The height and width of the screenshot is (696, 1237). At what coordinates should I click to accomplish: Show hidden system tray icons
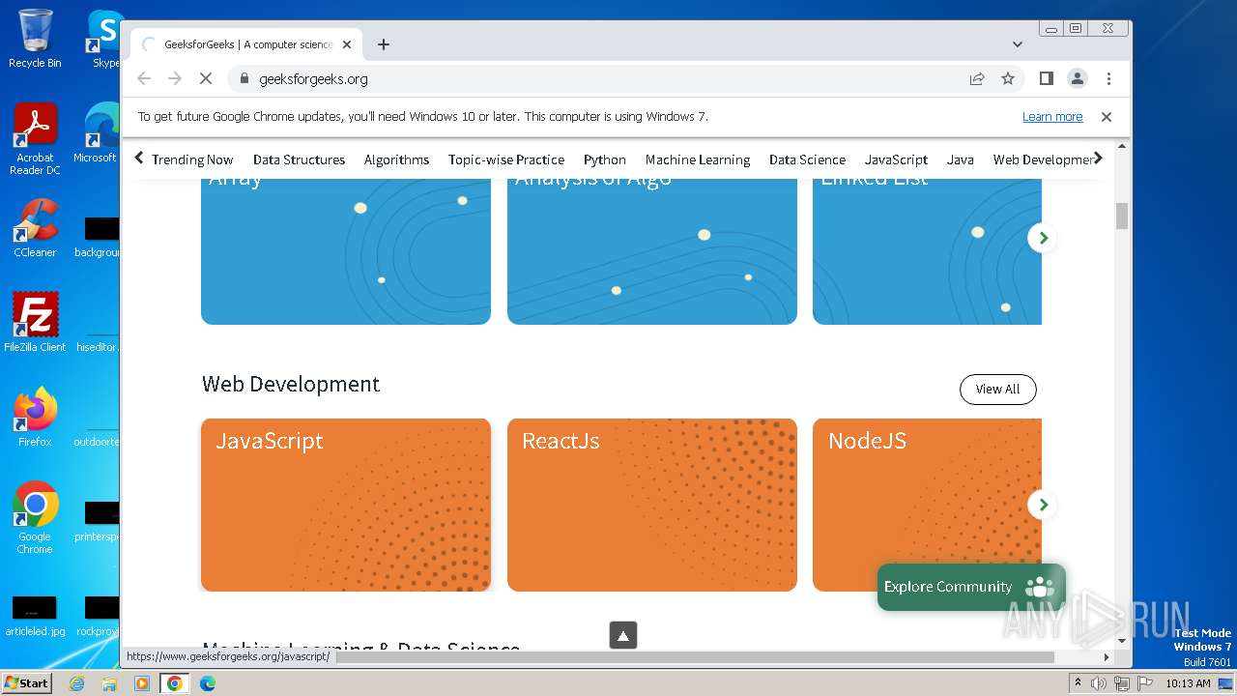(x=1079, y=683)
